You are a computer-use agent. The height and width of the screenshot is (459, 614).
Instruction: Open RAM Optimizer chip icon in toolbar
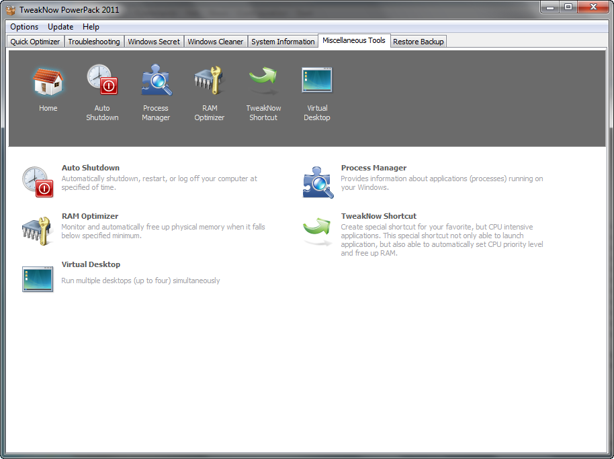209,80
